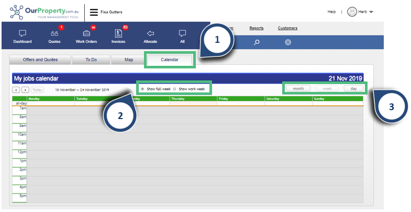This screenshot has width=411, height=212.
Task: Open the settings gear icon
Action: (x=288, y=42)
